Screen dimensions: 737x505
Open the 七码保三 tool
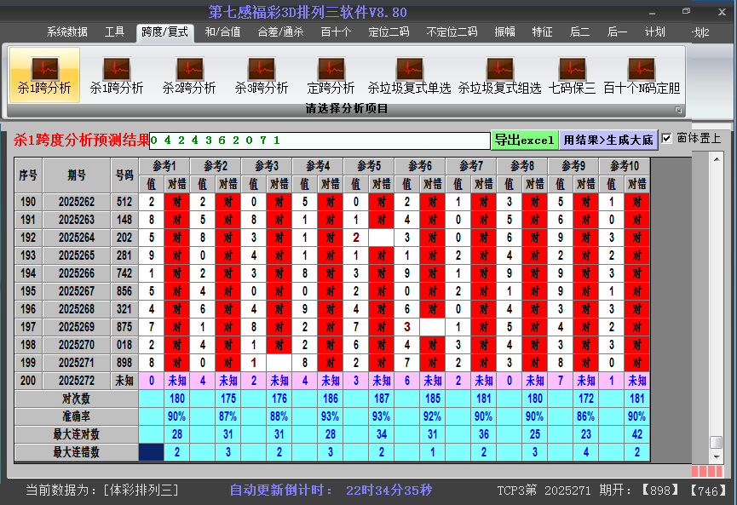[572, 75]
